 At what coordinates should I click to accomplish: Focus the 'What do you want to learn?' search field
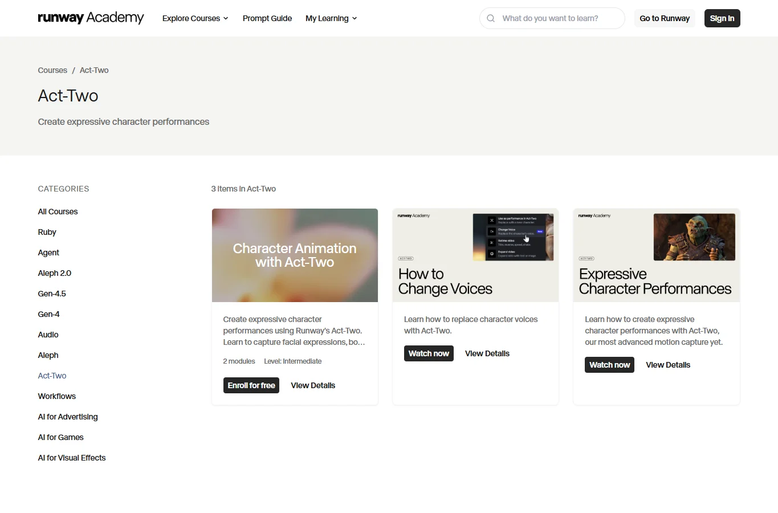pyautogui.click(x=552, y=18)
